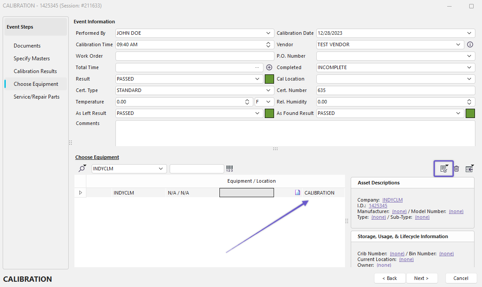This screenshot has height=287, width=482.
Task: Click the info icon beside Vendor
Action: (x=470, y=44)
